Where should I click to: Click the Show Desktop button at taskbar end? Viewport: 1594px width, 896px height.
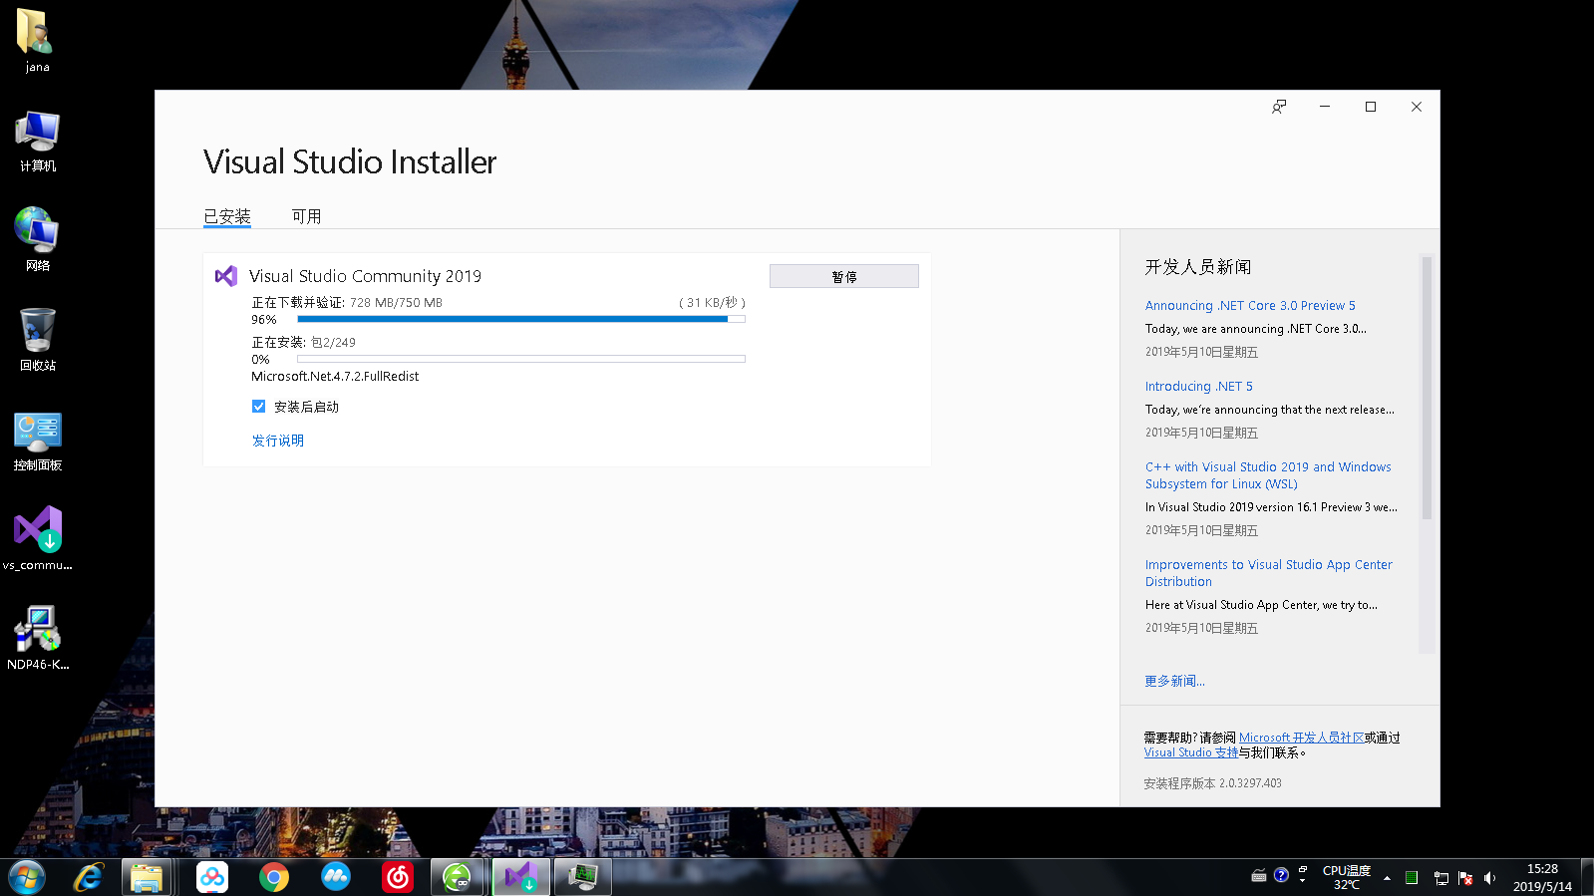(x=1587, y=877)
